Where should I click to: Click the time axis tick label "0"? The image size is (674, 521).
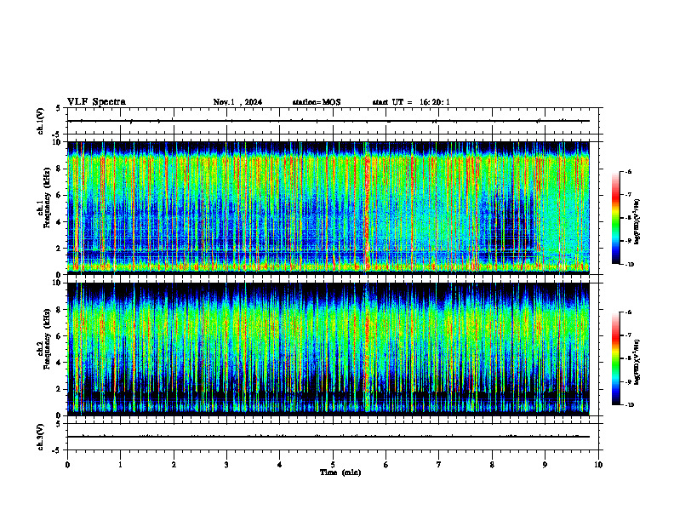(x=67, y=465)
